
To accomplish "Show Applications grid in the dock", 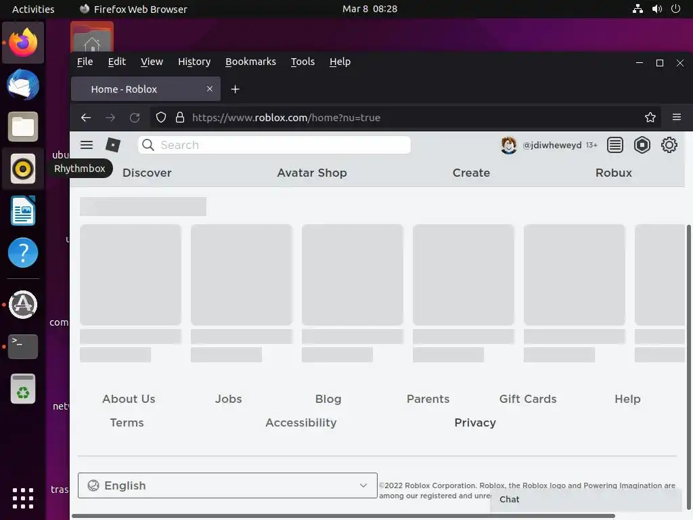I will [23, 498].
